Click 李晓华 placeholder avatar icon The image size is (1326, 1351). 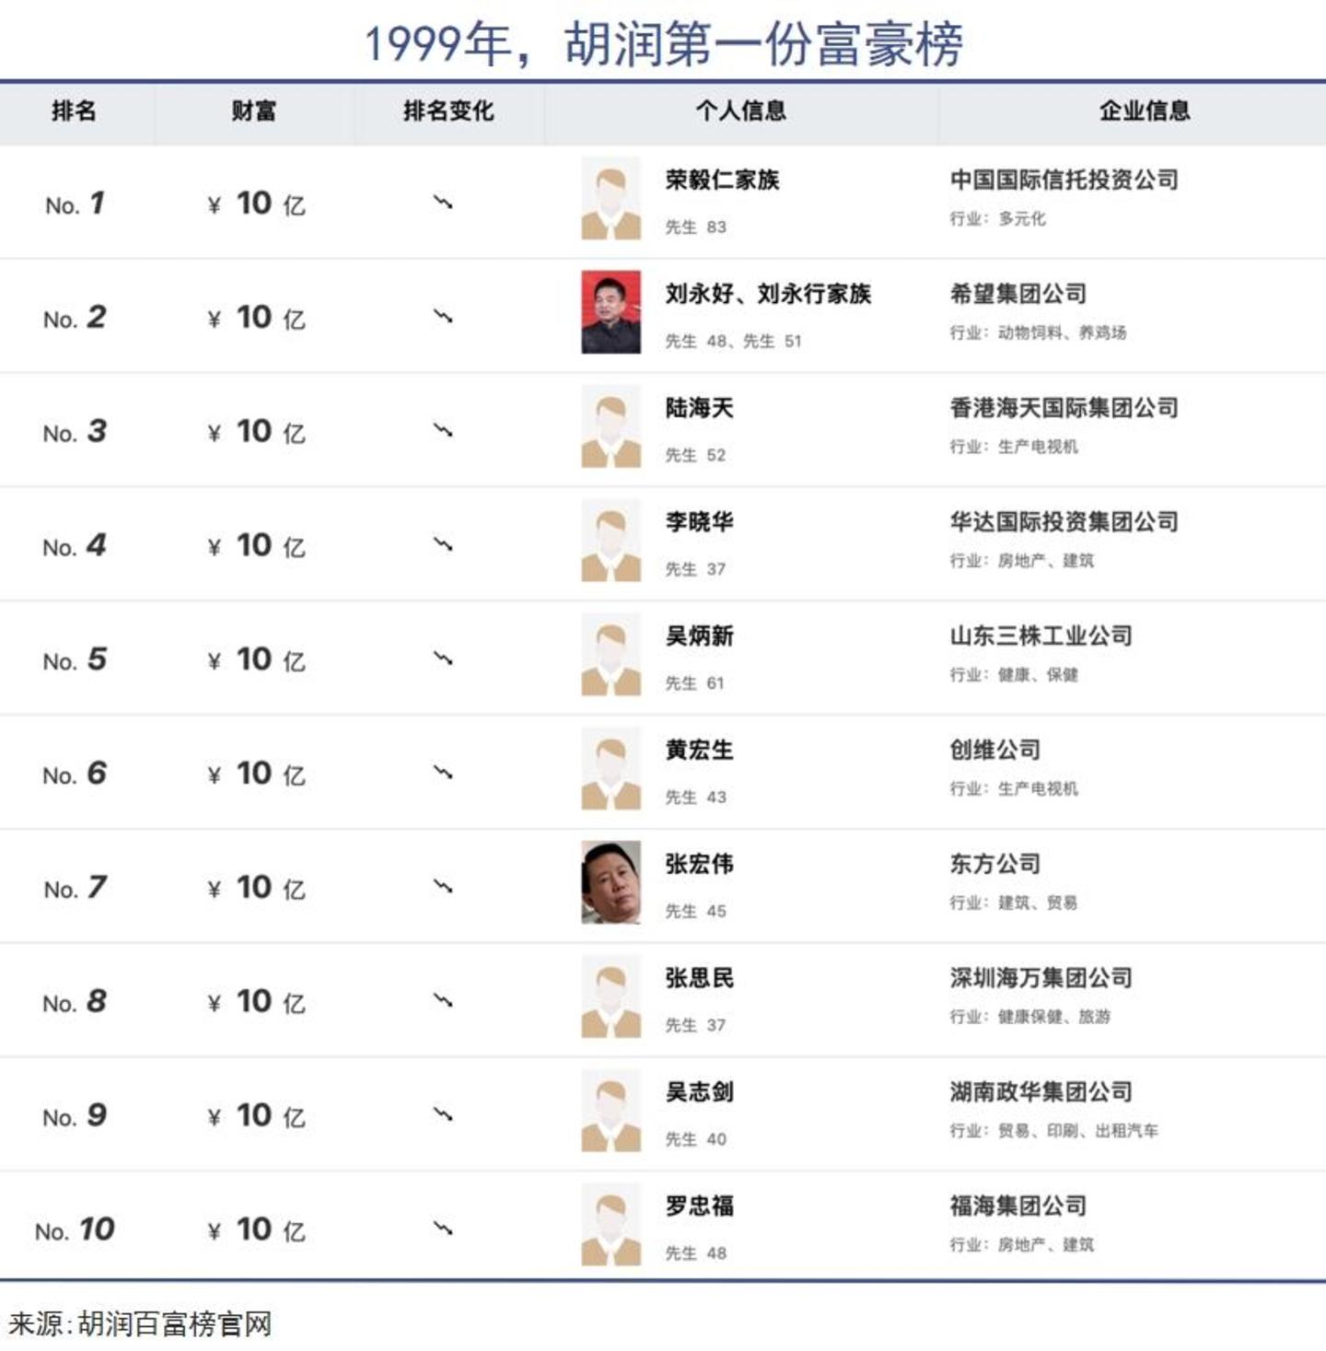611,541
